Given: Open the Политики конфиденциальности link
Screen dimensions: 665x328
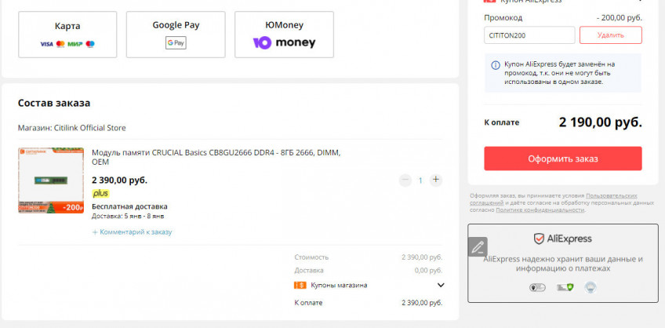Looking at the screenshot, I should [x=540, y=210].
